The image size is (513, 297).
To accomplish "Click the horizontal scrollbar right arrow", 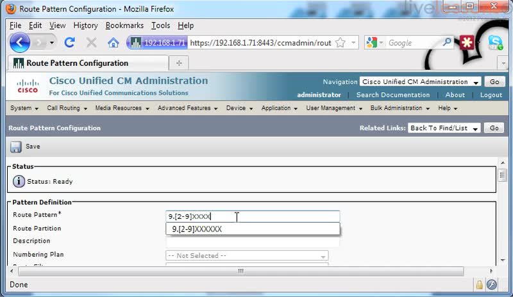I will pos(491,271).
